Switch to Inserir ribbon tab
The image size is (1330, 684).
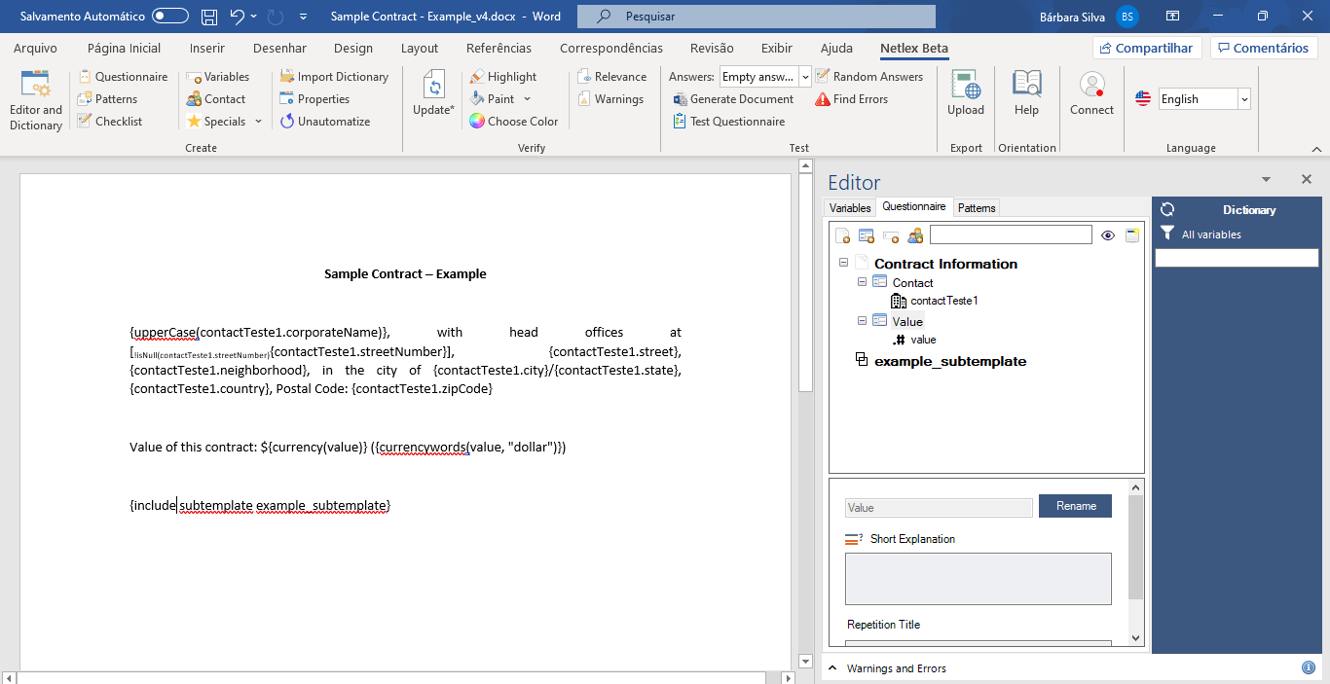coord(207,48)
